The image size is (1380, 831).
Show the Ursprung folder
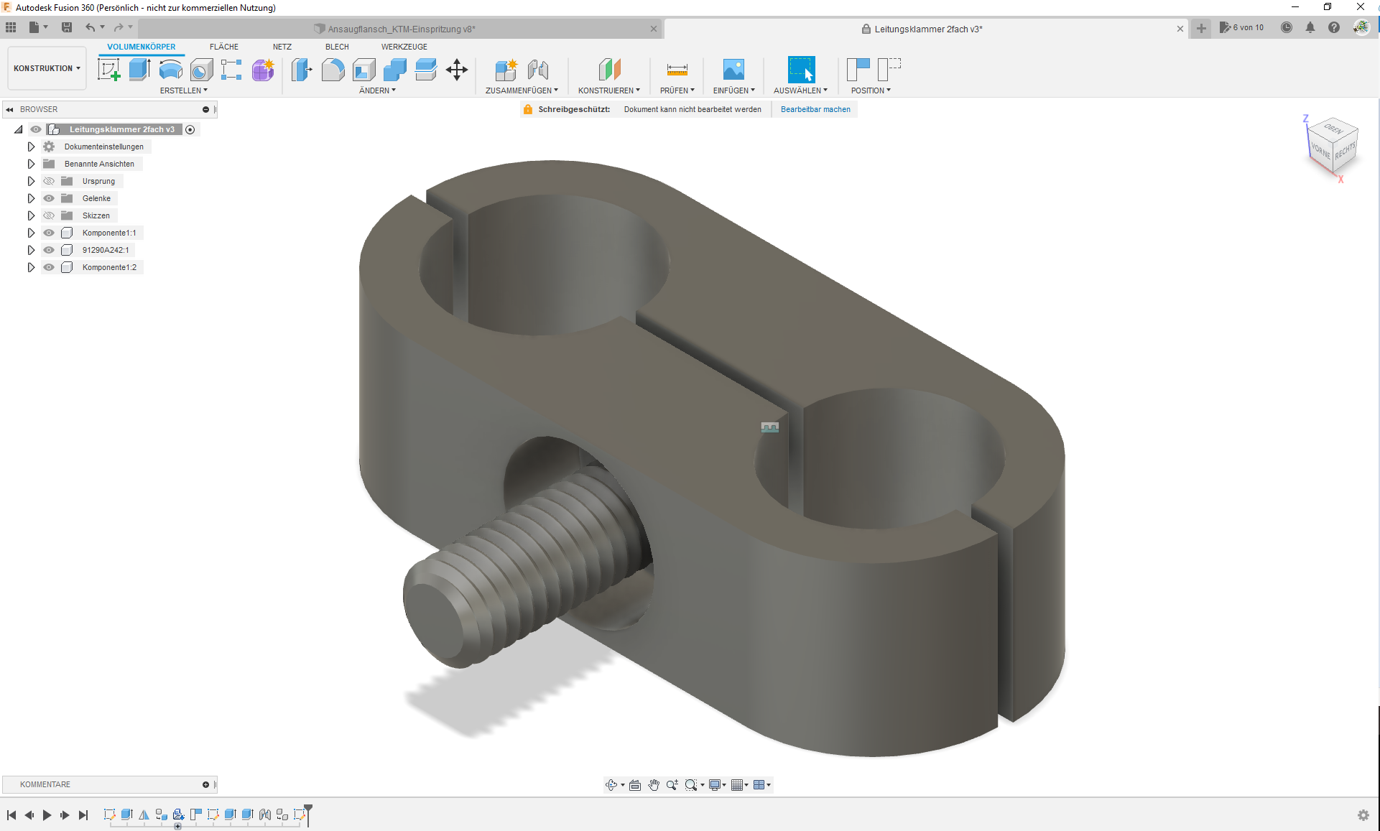pyautogui.click(x=49, y=181)
